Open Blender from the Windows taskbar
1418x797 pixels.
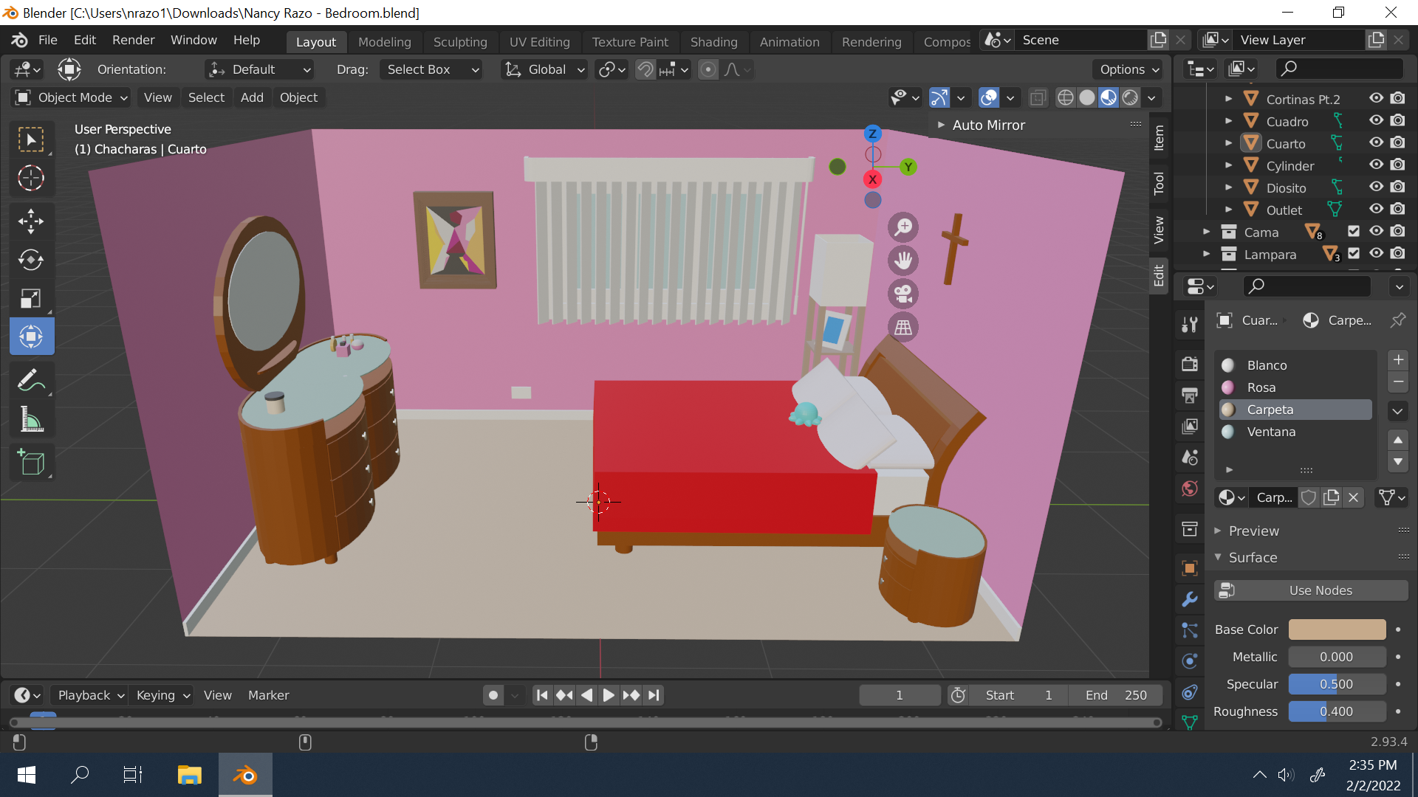245,775
